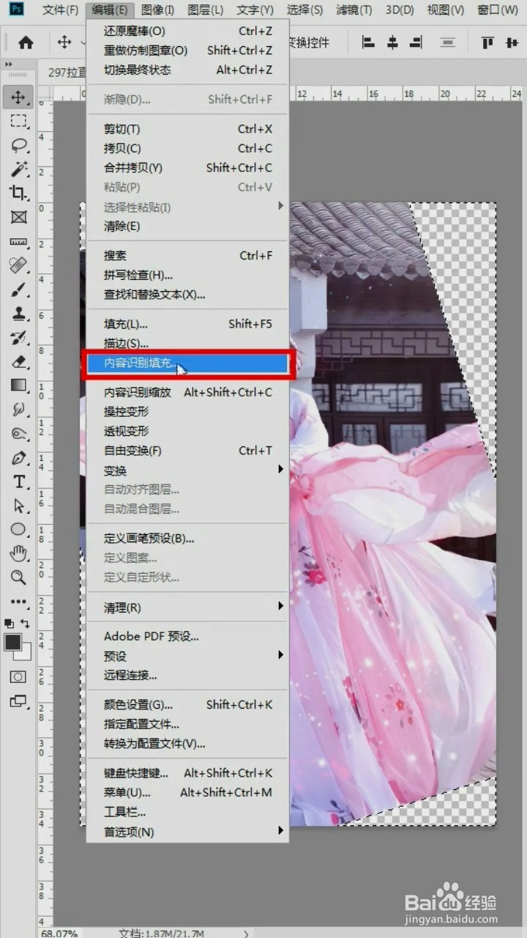Choose 自由变换(F) menu entry

[188, 450]
